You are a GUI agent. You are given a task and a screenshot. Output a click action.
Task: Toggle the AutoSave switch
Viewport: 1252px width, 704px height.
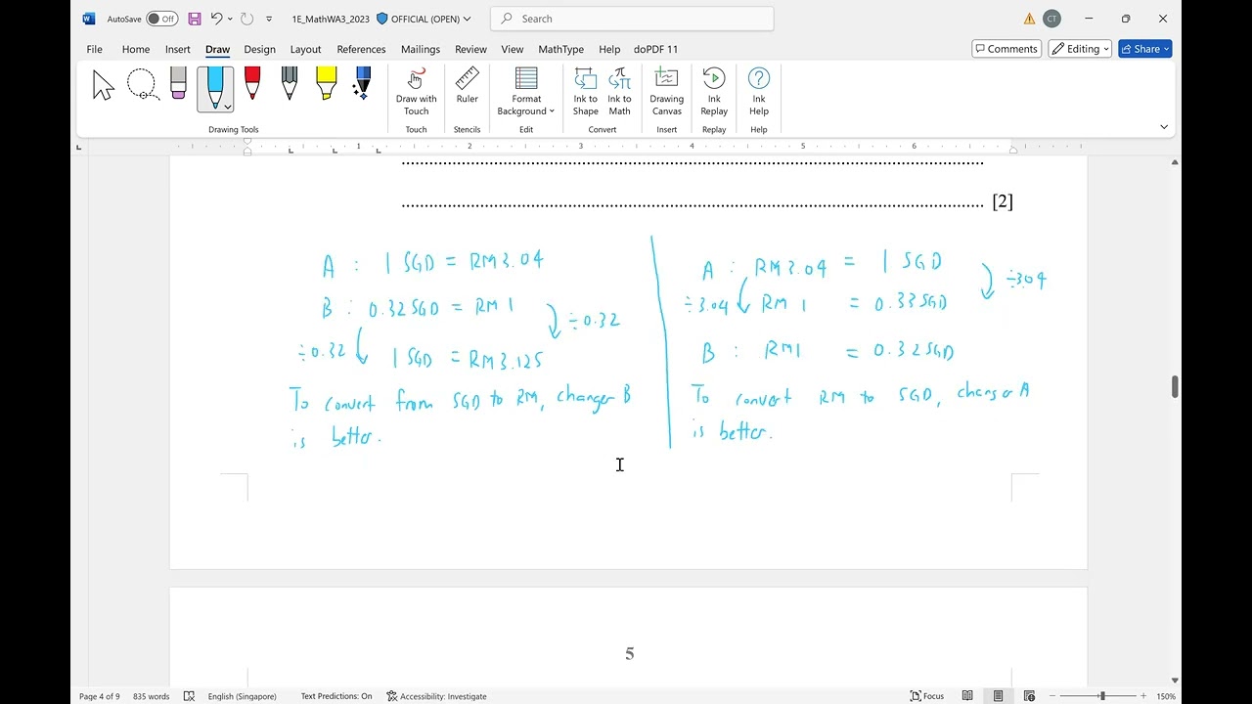162,19
